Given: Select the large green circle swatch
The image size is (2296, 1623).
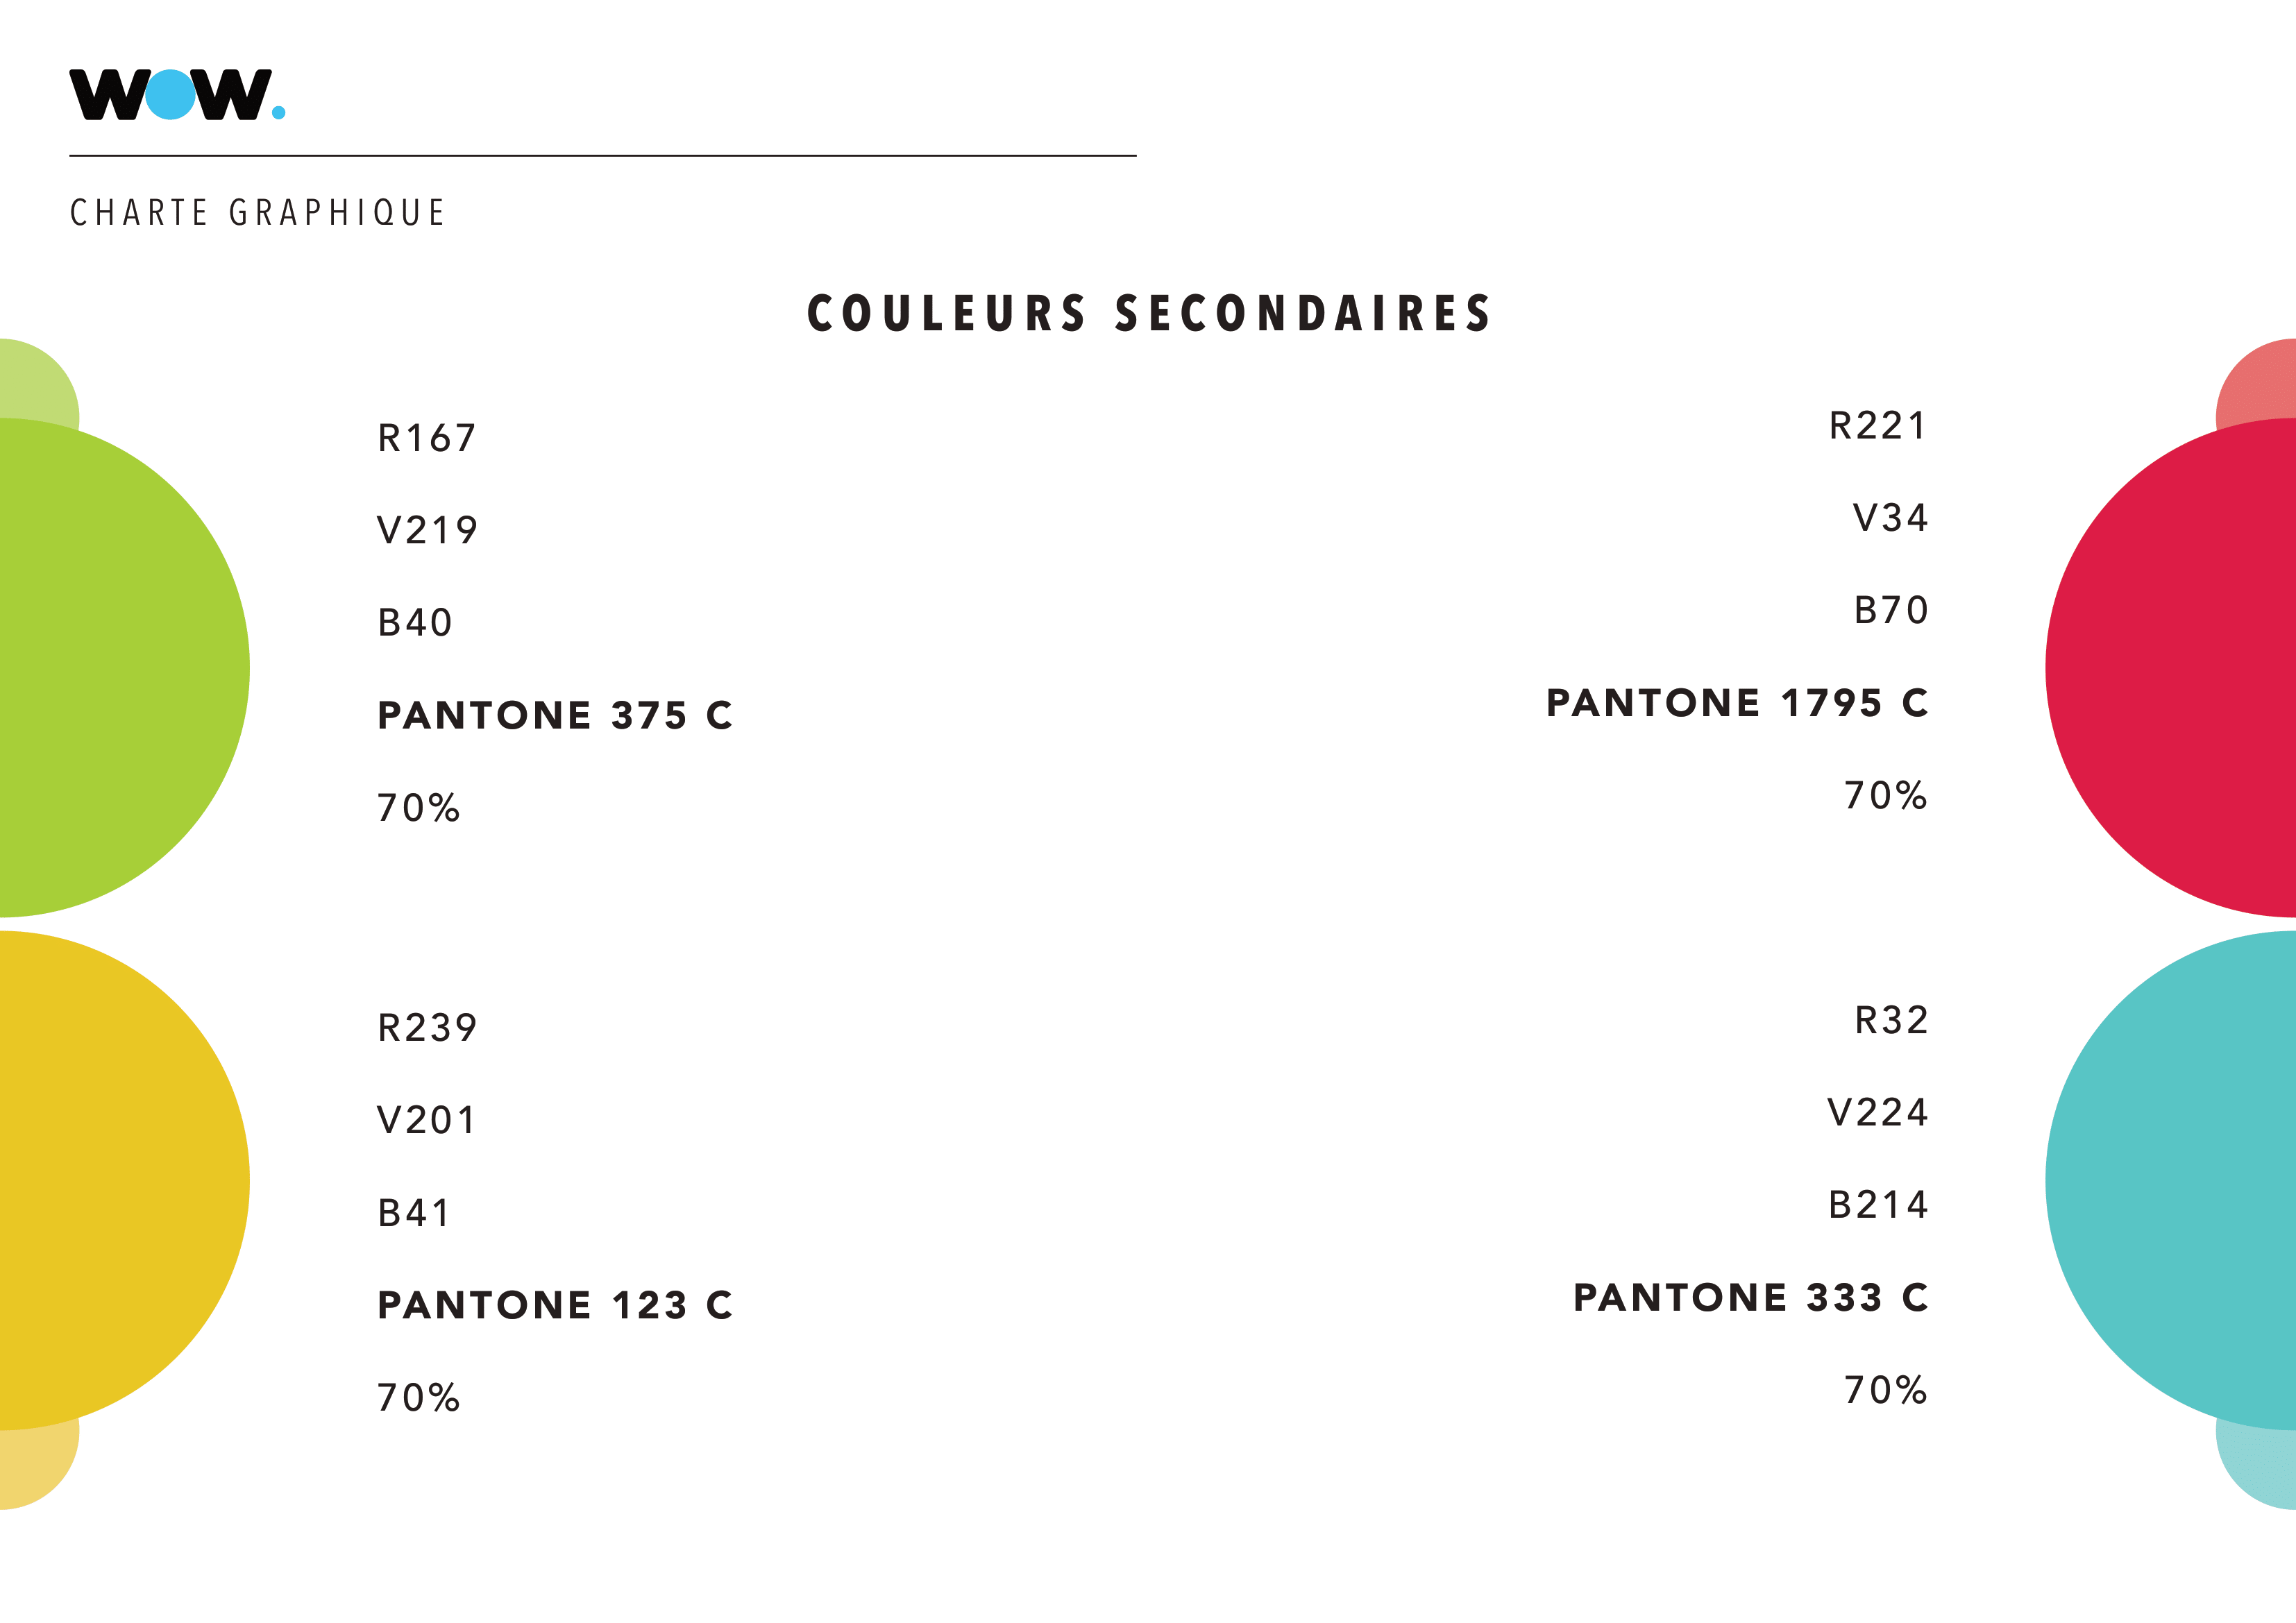Looking at the screenshot, I should 124,667.
